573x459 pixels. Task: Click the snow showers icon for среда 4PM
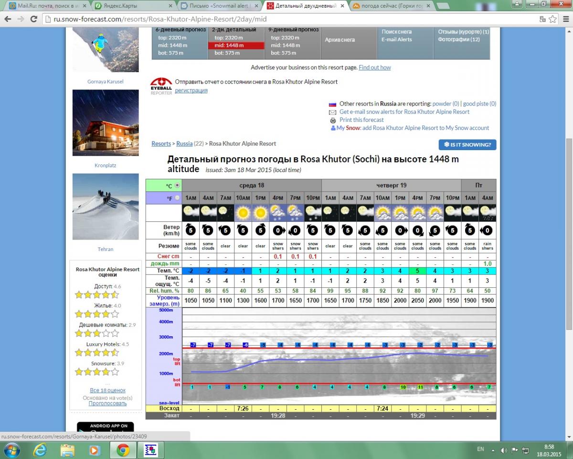pyautogui.click(x=278, y=213)
